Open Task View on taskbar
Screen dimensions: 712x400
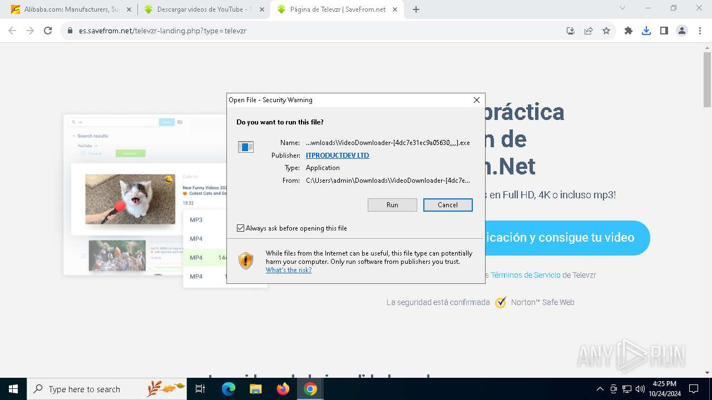click(x=200, y=389)
